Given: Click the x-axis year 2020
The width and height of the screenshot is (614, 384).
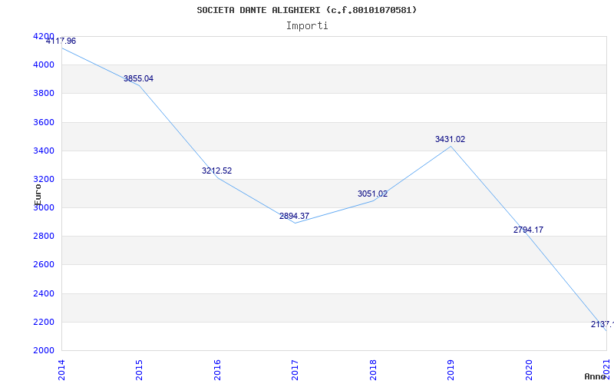Looking at the screenshot, I should point(529,370).
